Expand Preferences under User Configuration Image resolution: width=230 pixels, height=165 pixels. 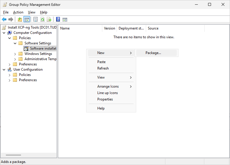point(10,80)
